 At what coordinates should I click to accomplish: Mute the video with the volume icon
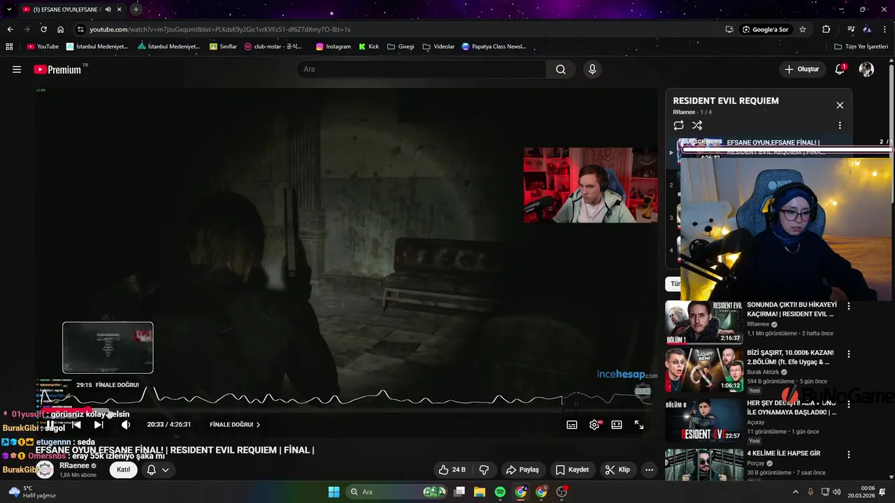coord(126,425)
